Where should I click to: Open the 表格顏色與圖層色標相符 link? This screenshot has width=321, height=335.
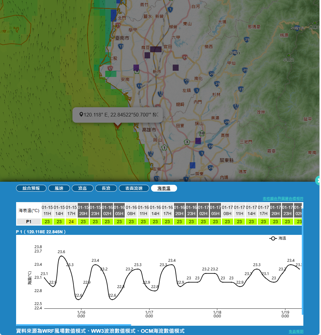point(283,198)
